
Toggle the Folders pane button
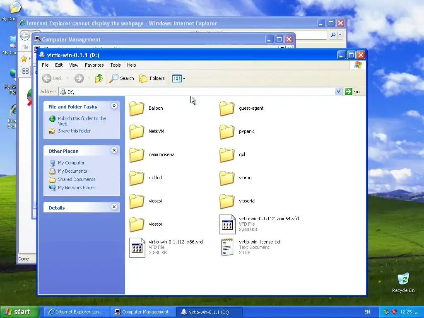click(152, 78)
